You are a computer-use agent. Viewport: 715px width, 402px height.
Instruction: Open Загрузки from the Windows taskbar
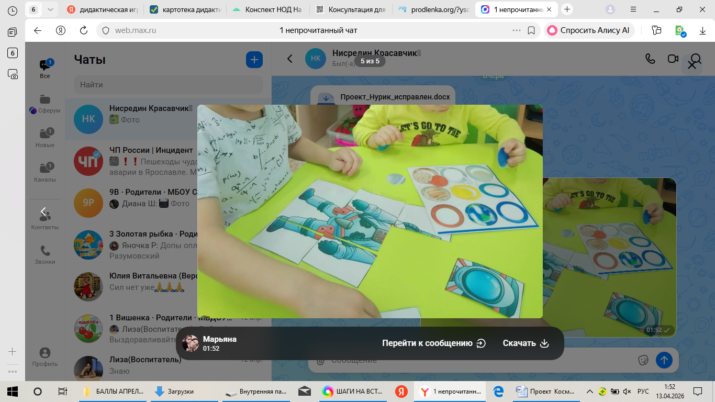[x=175, y=392]
